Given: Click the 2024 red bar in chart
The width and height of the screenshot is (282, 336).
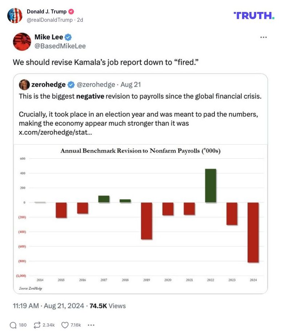Looking at the screenshot, I should [x=253, y=232].
